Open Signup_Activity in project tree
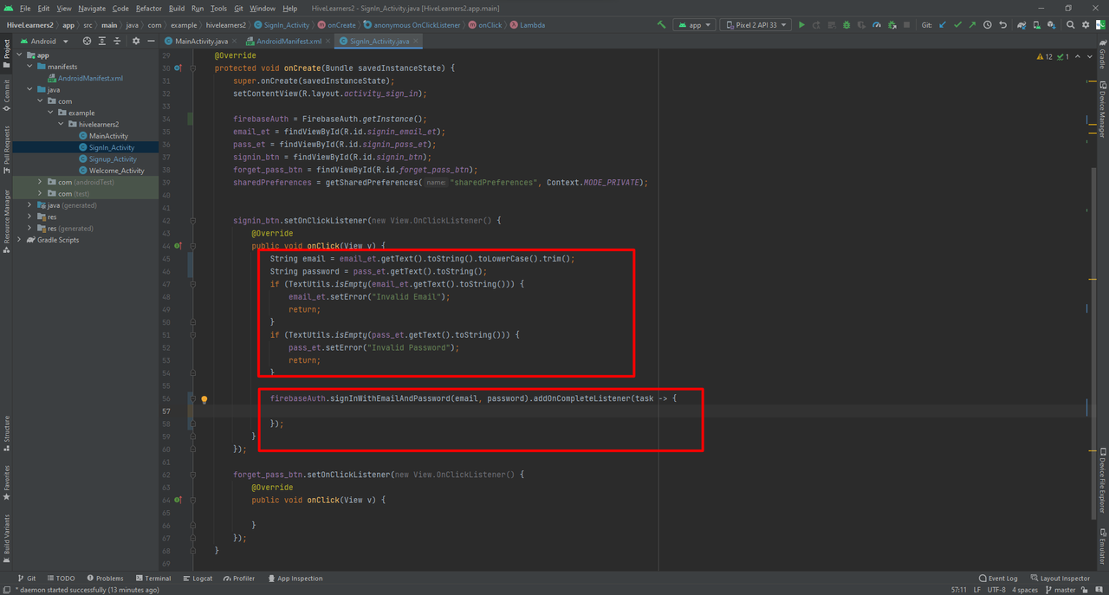This screenshot has height=595, width=1109. 113,158
